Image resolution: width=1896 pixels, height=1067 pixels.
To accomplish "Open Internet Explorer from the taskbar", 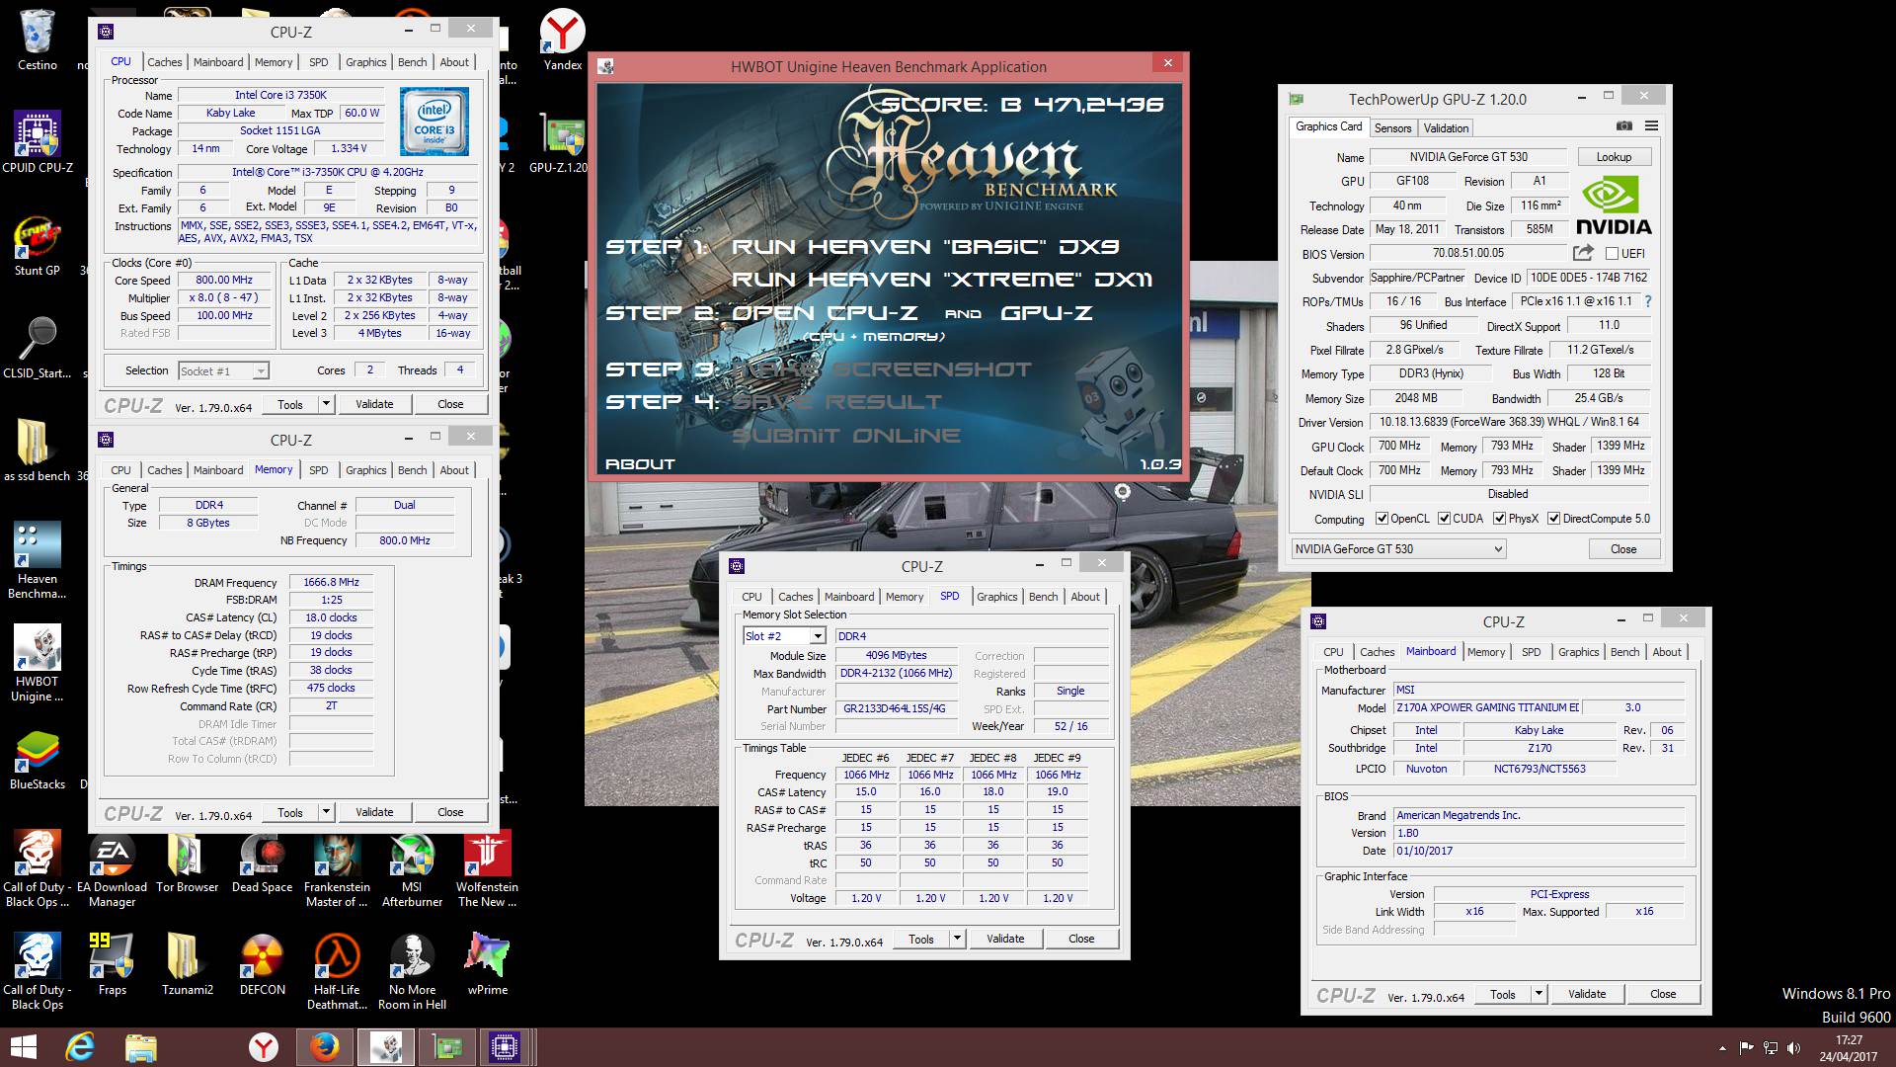I will click(x=80, y=1047).
